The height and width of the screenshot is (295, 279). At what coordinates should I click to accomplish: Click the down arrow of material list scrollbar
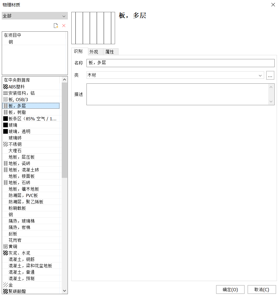[x=65, y=291]
